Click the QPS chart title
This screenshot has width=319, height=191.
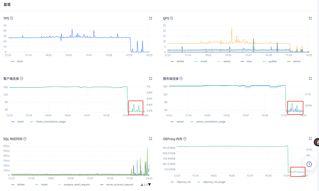pyautogui.click(x=166, y=18)
